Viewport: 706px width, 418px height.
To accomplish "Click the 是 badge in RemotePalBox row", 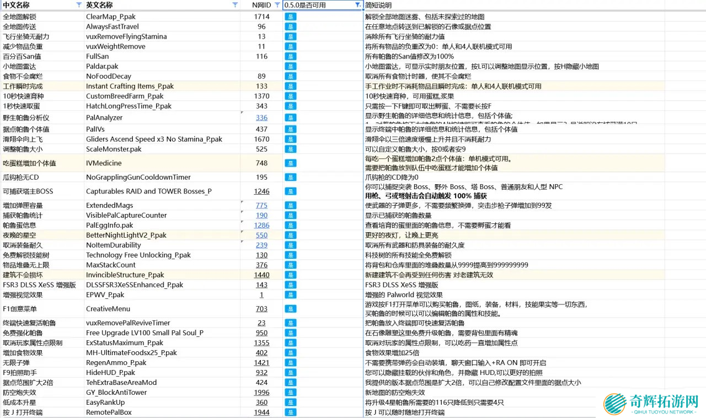I will pos(290,412).
